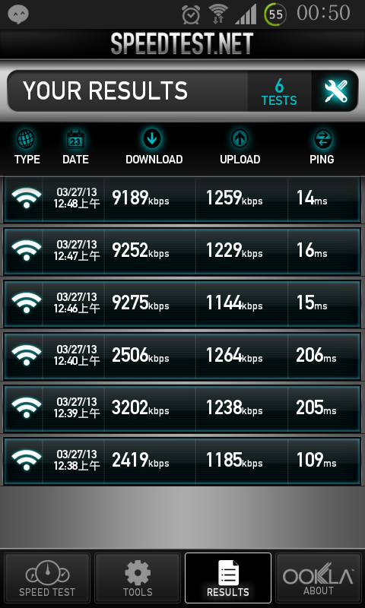Open the wrench and screwdriver settings icon

coord(335,91)
